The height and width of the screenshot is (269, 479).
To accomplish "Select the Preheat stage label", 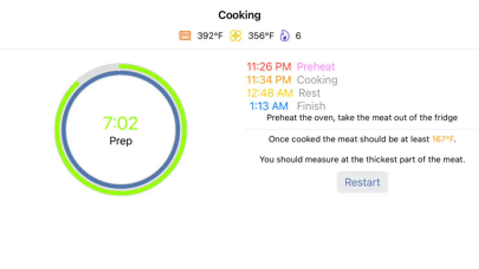I will (x=315, y=67).
